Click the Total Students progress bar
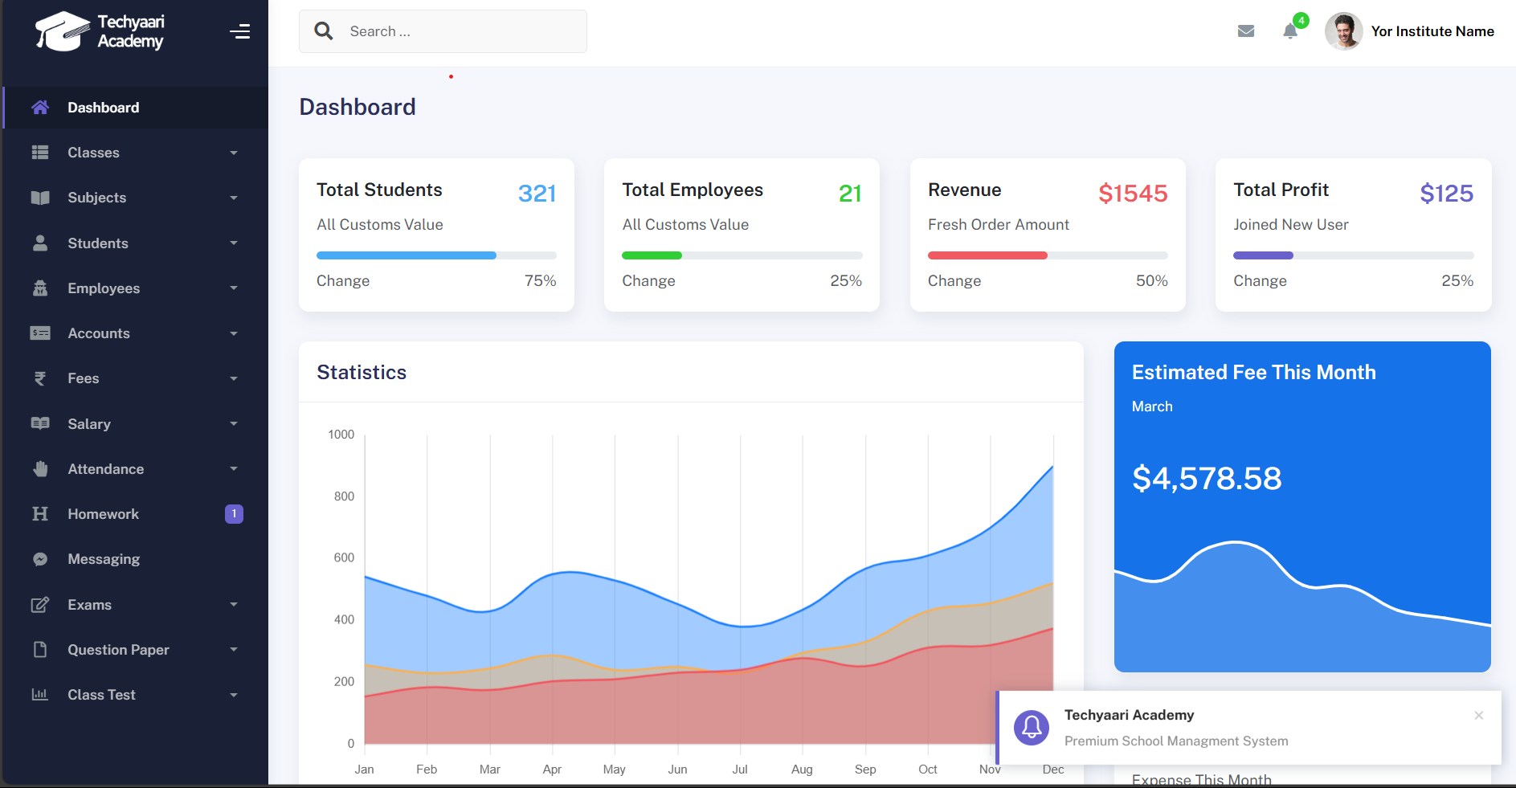1516x788 pixels. (436, 255)
